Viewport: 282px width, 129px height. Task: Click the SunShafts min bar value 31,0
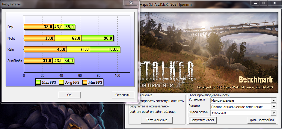pyautogui.click(x=47, y=61)
